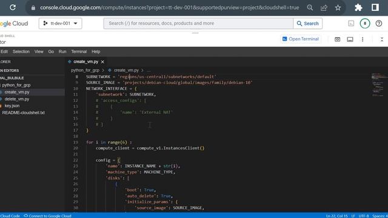Click the code minimap
Image resolution: width=388 pixels, height=218 pixels.
point(378,85)
